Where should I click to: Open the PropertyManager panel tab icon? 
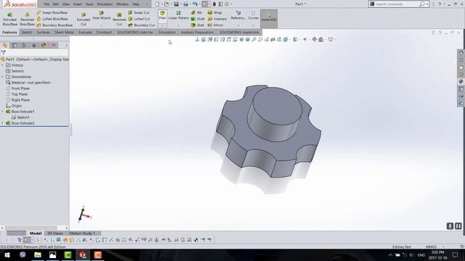click(x=15, y=45)
